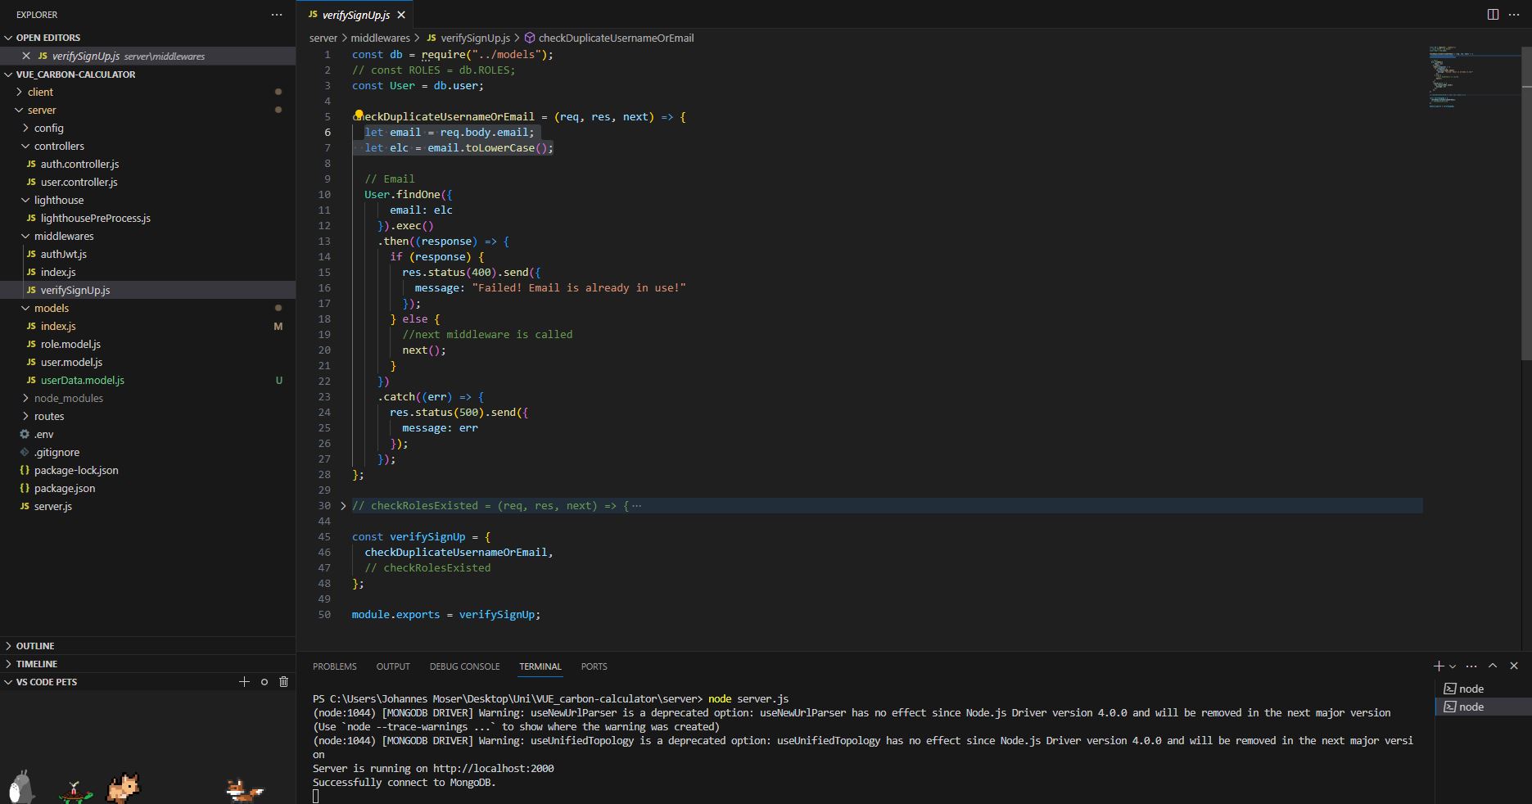
Task: Expand the client folder
Action: click(147, 92)
